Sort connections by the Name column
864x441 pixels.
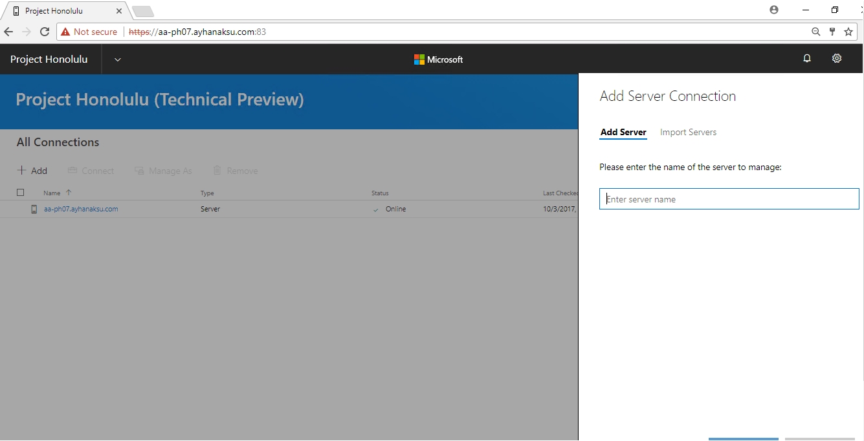pos(52,193)
